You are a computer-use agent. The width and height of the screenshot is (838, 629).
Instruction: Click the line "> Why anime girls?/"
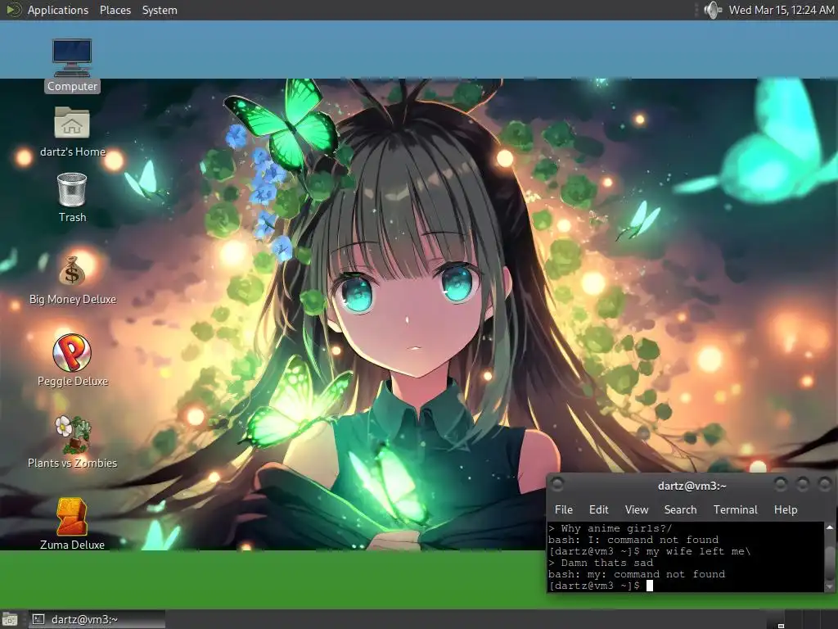pos(610,528)
